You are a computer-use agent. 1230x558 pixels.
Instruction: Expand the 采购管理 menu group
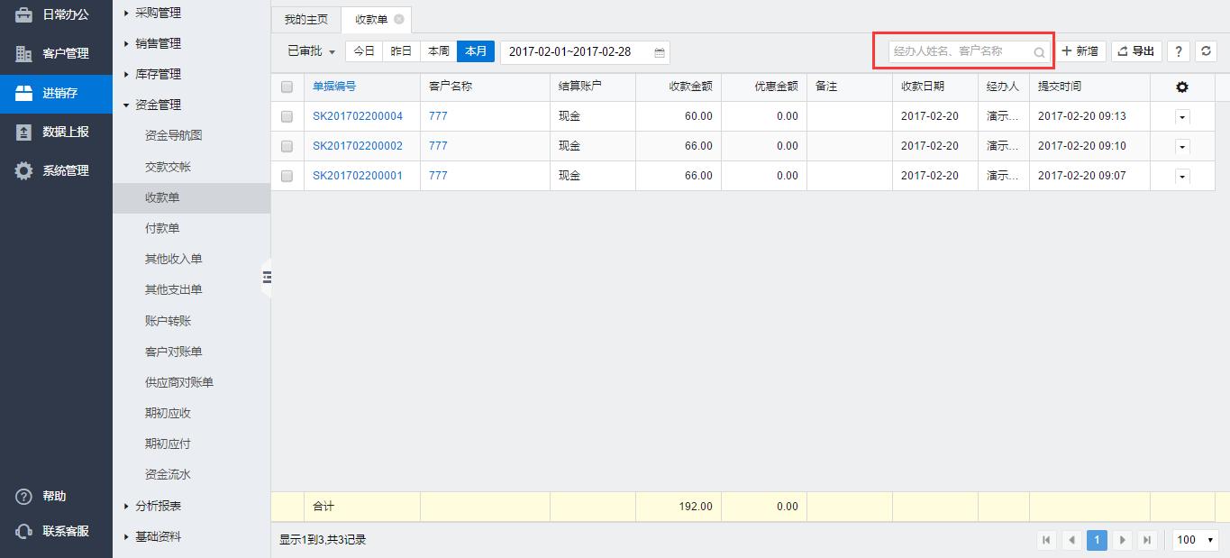157,13
